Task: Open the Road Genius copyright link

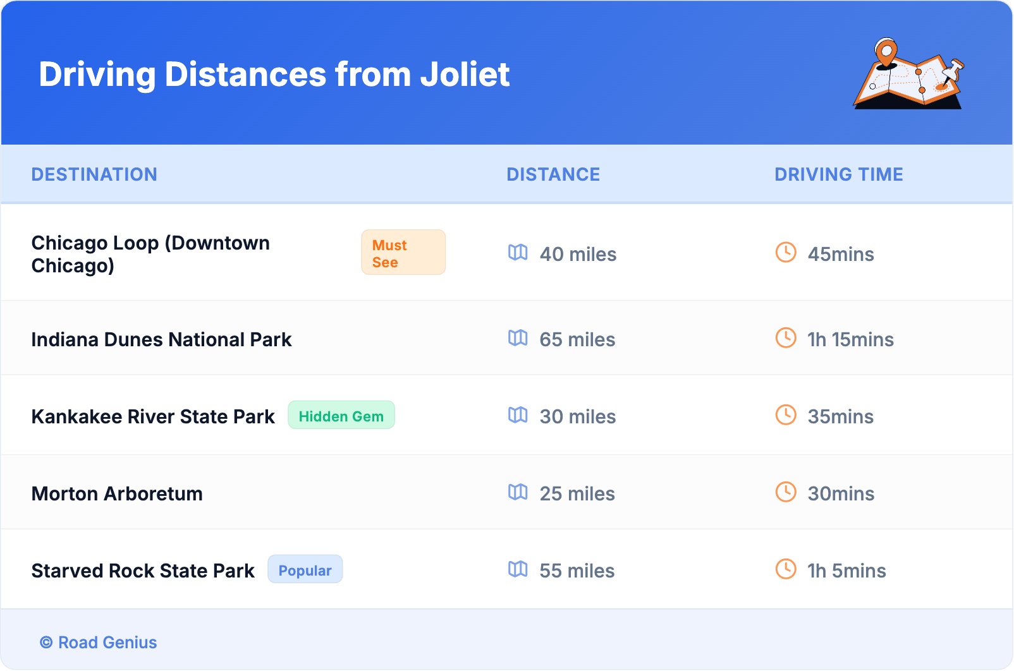Action: 99,643
